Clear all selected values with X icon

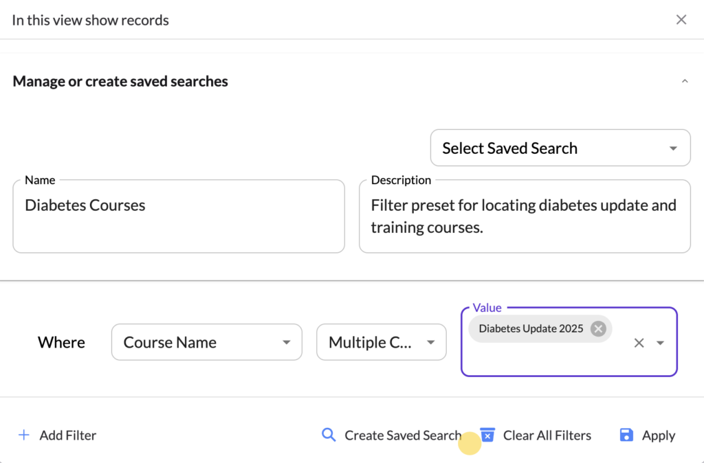[x=639, y=343]
